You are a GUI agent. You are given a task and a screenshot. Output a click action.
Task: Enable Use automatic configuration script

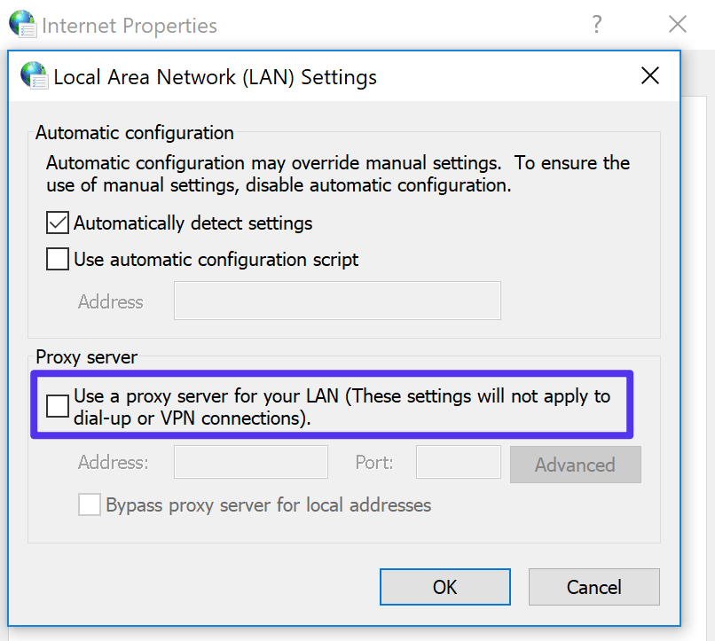click(57, 259)
